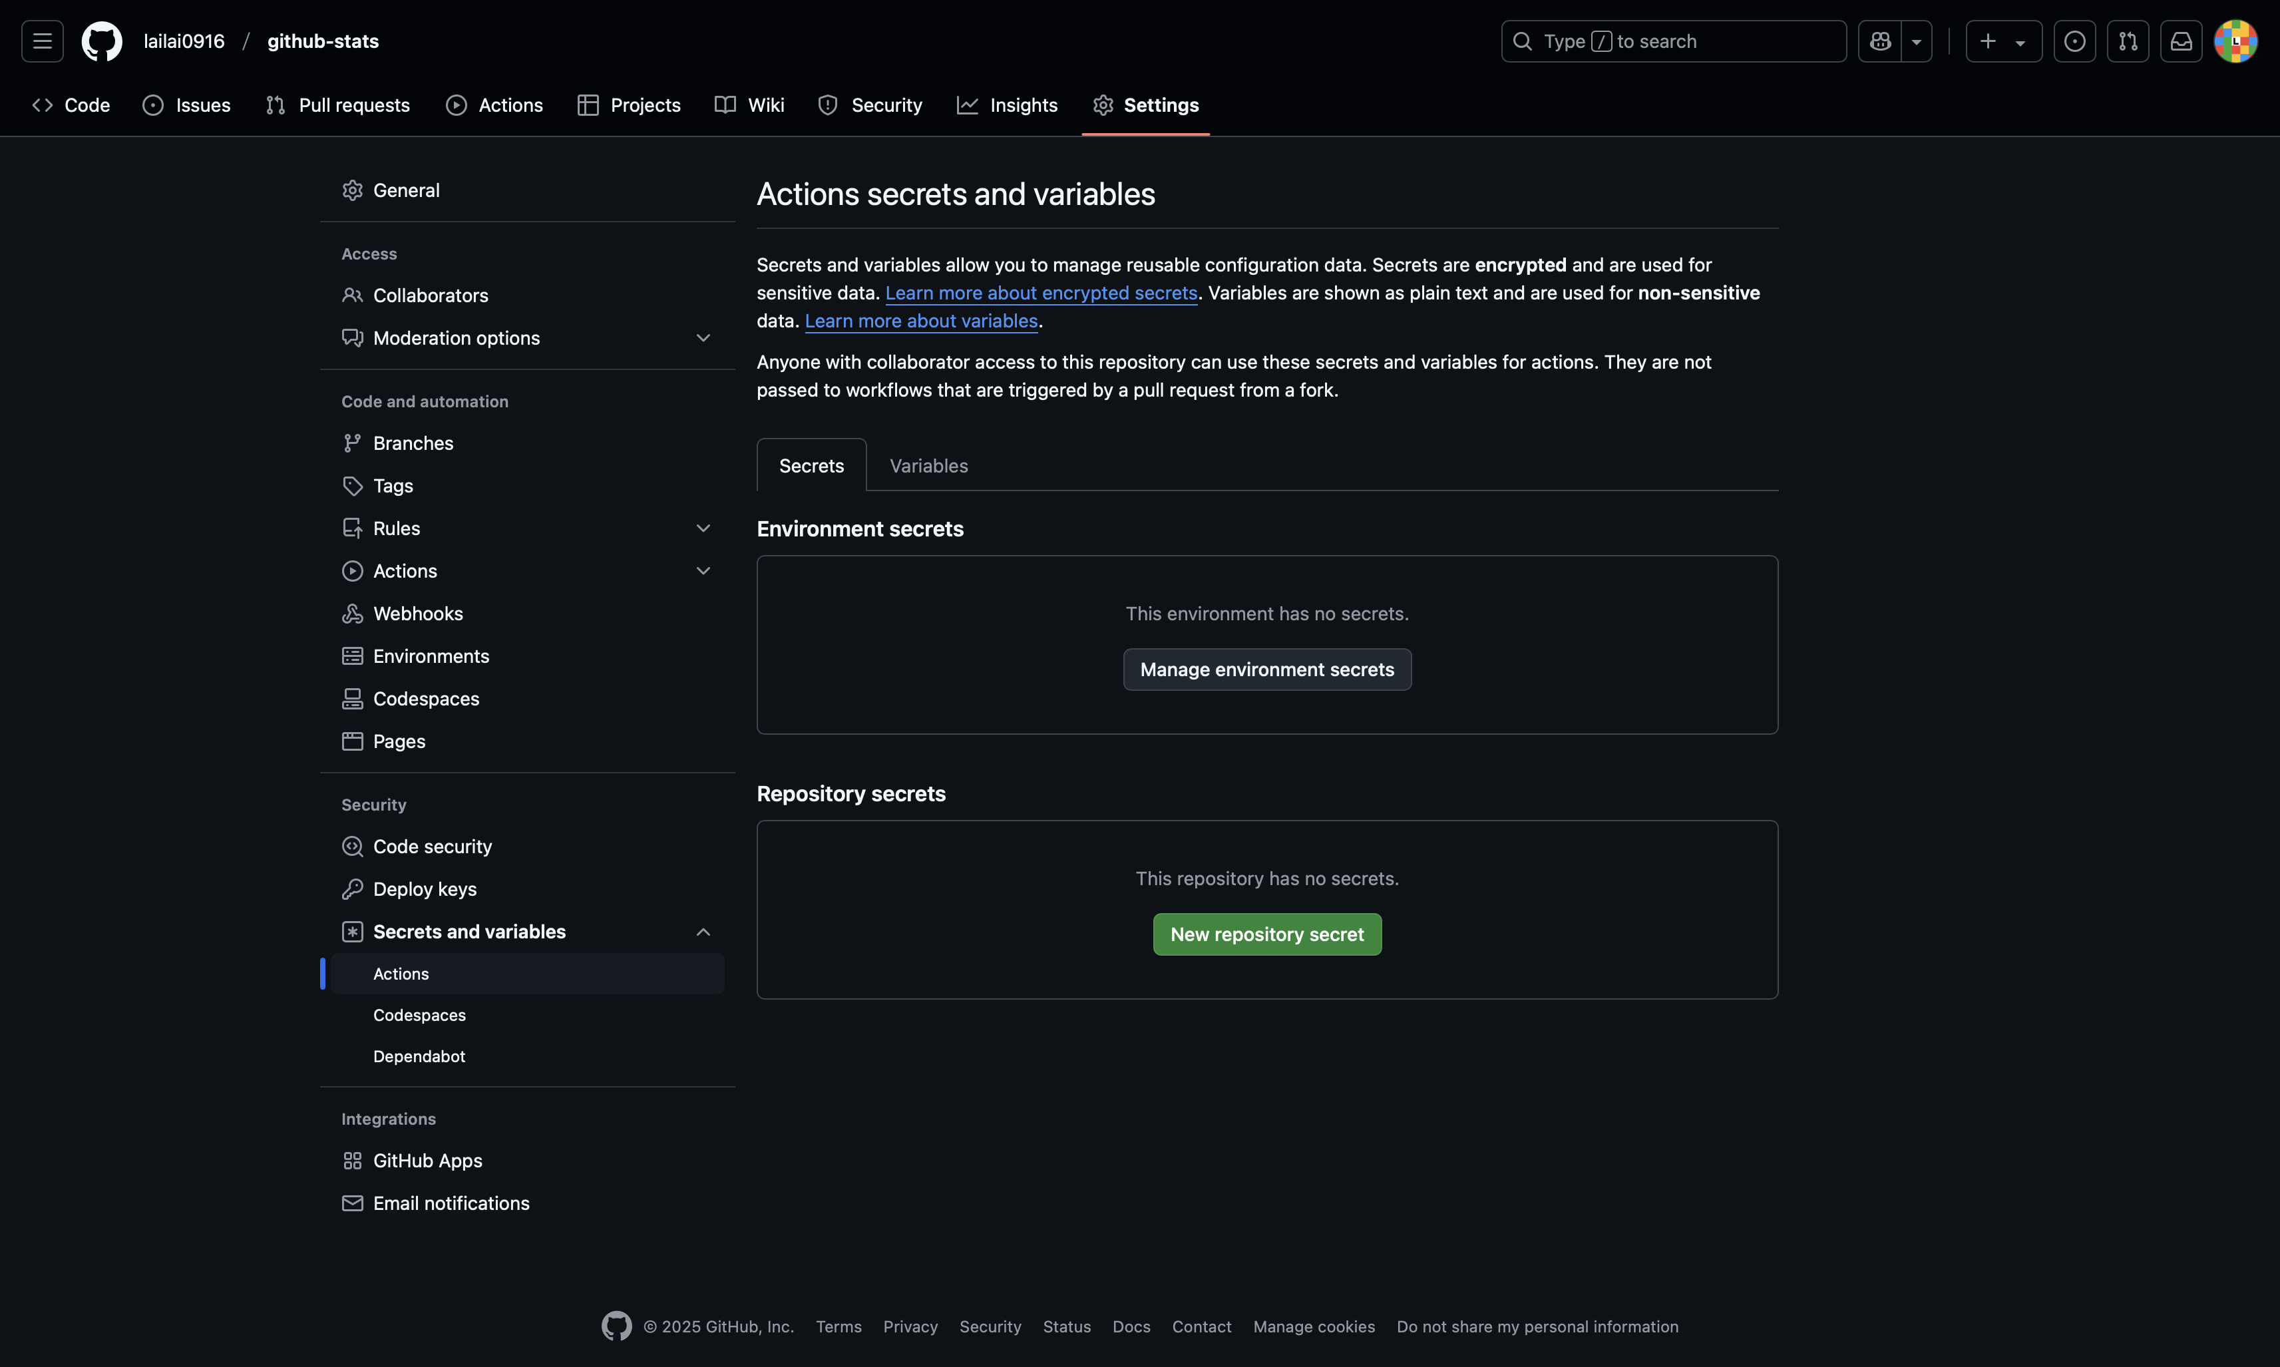2280x1367 pixels.
Task: Click the Pages browser icon
Action: point(353,741)
